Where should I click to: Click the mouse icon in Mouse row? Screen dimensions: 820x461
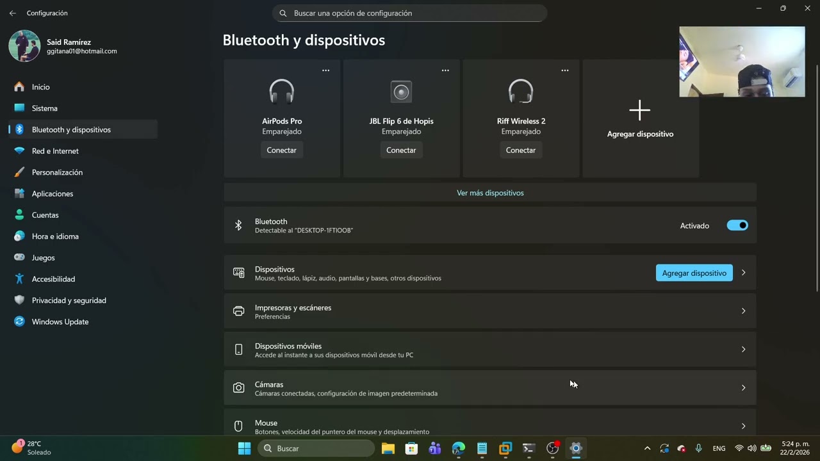tap(238, 426)
